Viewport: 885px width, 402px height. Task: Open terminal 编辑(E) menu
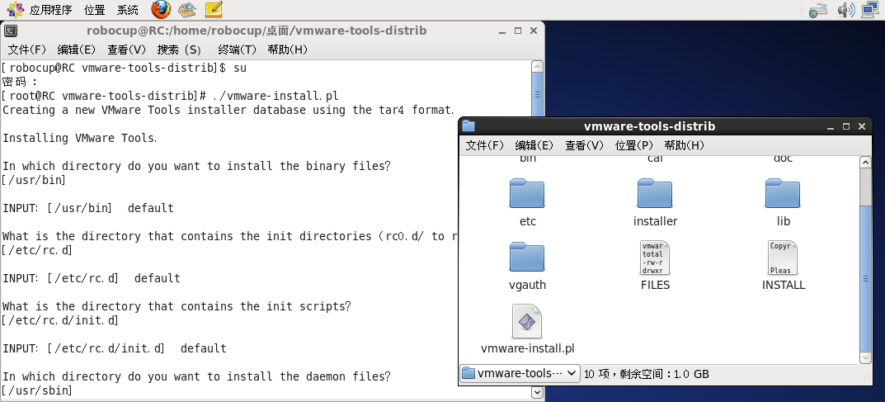tap(77, 50)
